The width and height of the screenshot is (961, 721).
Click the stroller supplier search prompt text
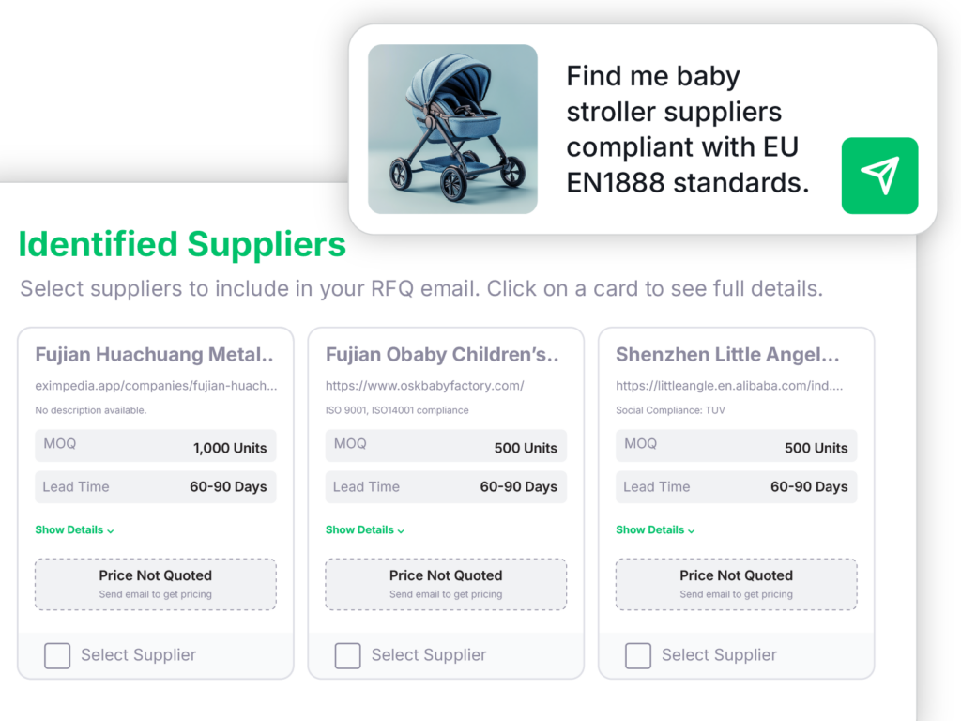(x=687, y=129)
